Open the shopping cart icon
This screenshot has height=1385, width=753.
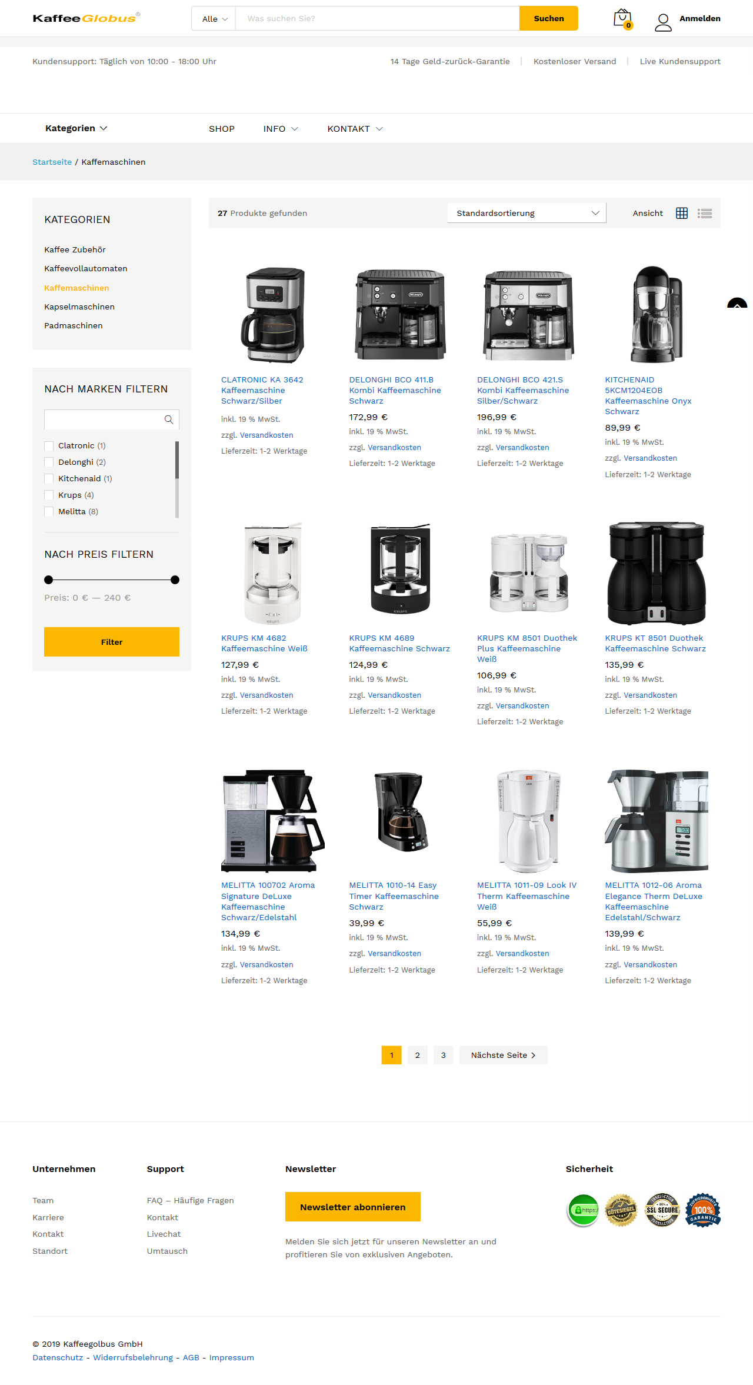622,19
